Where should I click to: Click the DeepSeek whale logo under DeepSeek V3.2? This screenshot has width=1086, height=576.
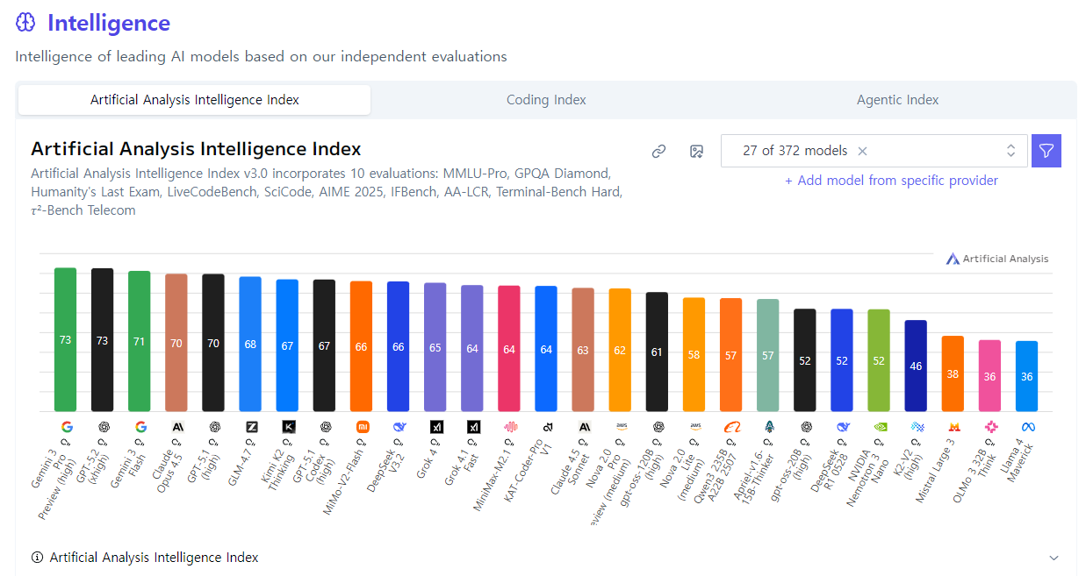(x=399, y=427)
